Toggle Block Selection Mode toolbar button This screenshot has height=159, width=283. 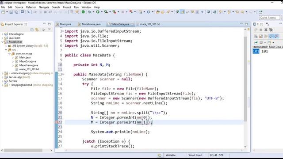[197, 12]
